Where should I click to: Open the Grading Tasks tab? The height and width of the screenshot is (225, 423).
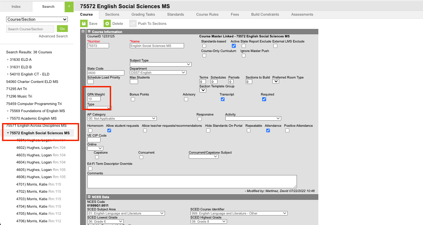pos(143,14)
